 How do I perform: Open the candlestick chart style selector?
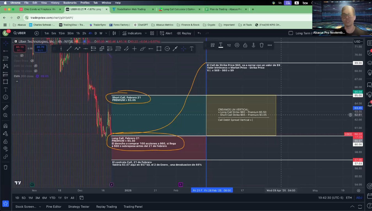[x=114, y=33]
